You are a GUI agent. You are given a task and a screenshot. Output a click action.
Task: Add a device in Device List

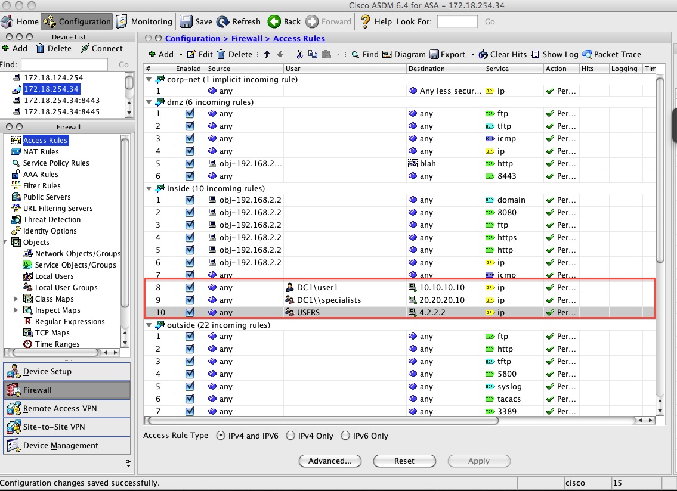click(15, 48)
